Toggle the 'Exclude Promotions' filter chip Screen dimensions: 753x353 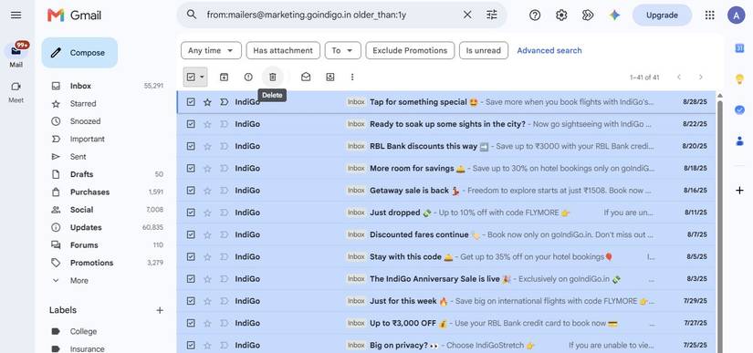tap(410, 50)
